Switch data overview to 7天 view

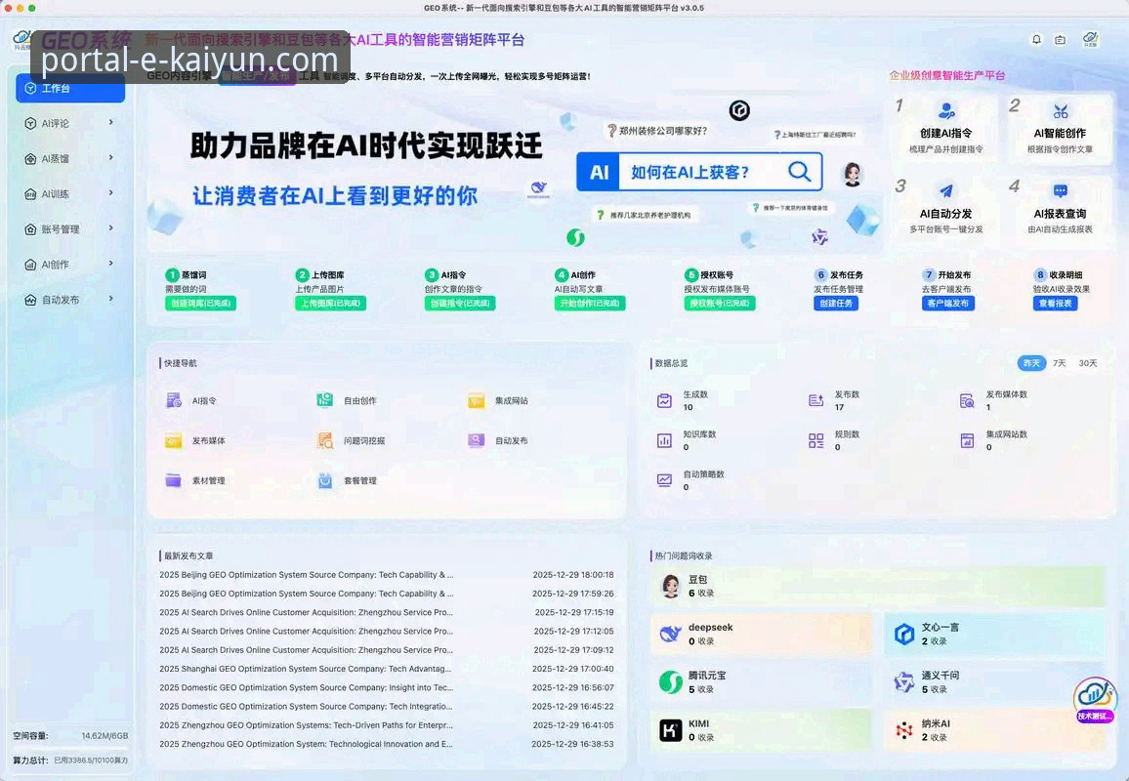click(1059, 362)
